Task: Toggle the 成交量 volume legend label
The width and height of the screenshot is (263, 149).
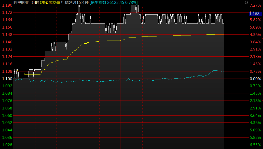Action: (x=54, y=3)
